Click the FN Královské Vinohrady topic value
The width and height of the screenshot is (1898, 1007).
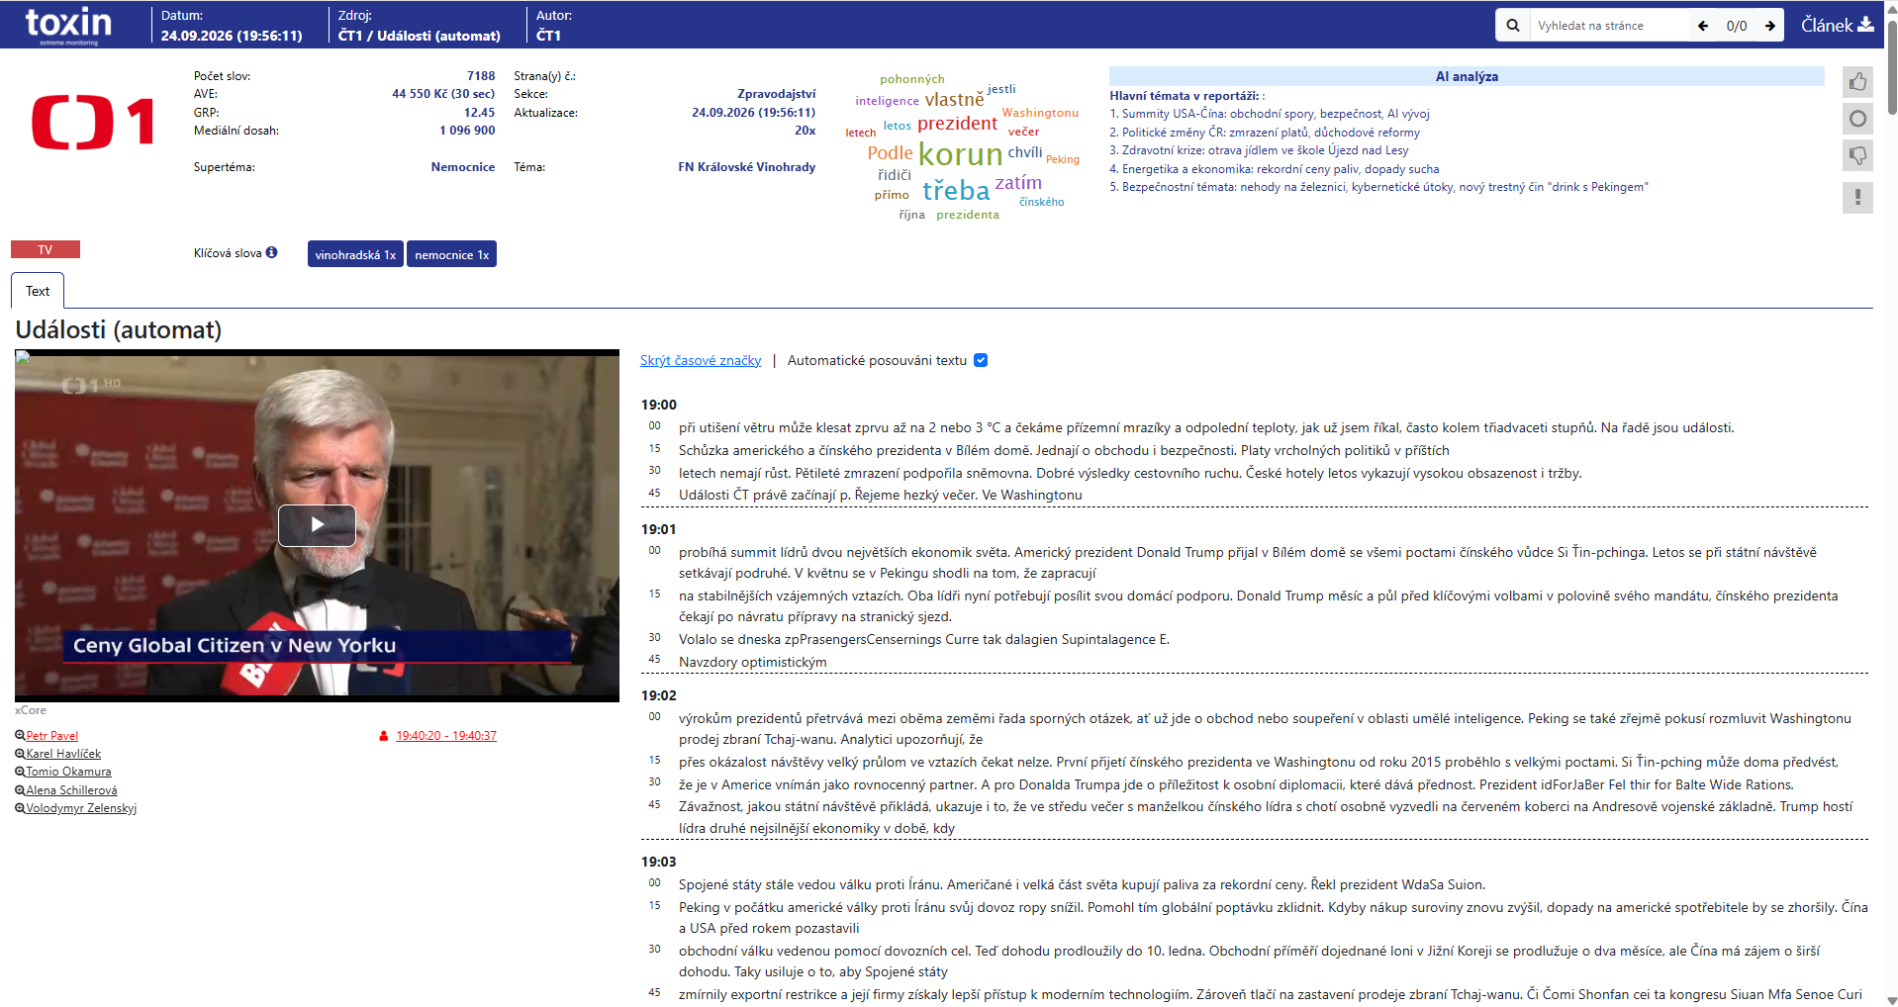(746, 167)
